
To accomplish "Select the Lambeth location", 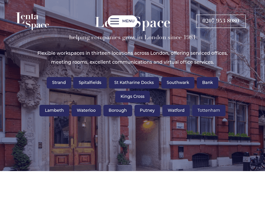I will coord(54,111).
